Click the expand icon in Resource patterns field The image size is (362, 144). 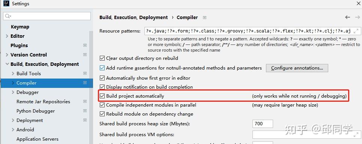pos(356,31)
